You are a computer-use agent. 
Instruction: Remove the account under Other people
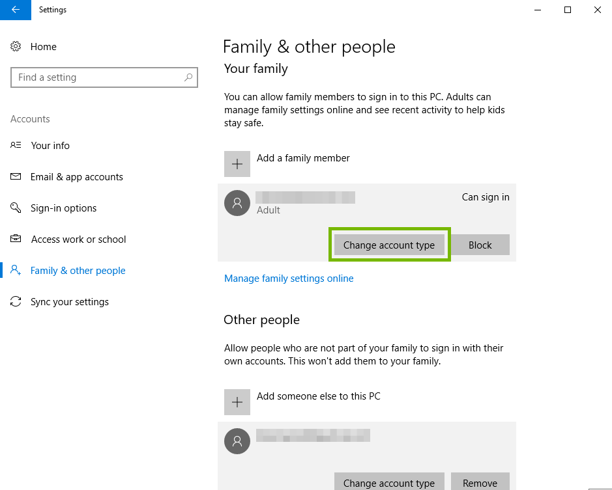[x=480, y=483]
